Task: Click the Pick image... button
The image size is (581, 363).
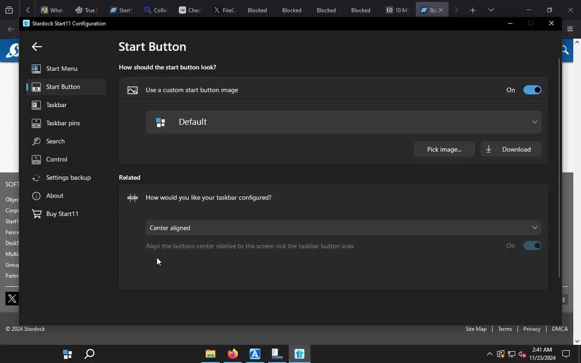Action: point(444,149)
